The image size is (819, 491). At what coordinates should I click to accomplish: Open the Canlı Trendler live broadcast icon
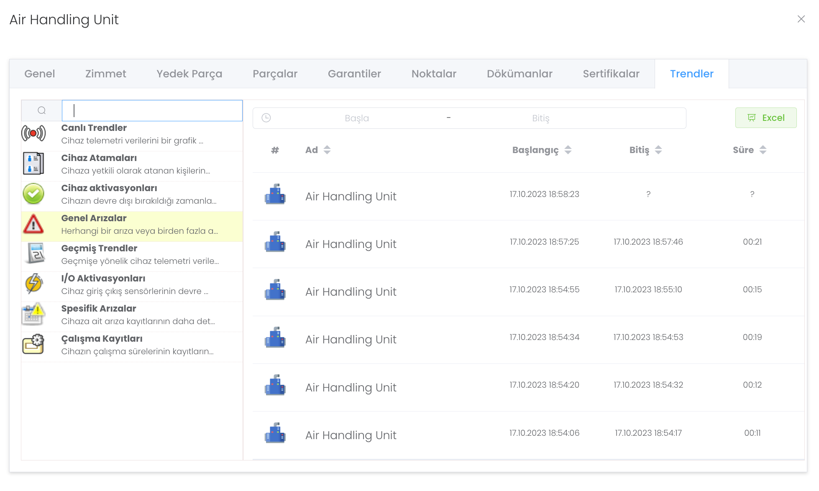[33, 133]
